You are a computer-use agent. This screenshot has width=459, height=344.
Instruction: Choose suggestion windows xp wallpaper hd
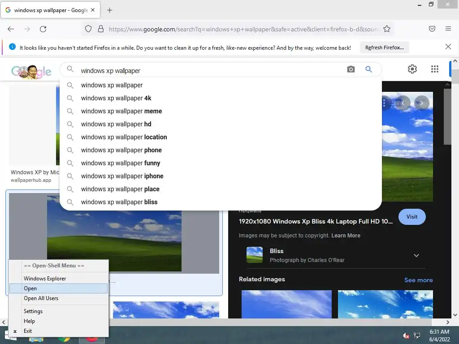pos(220,124)
